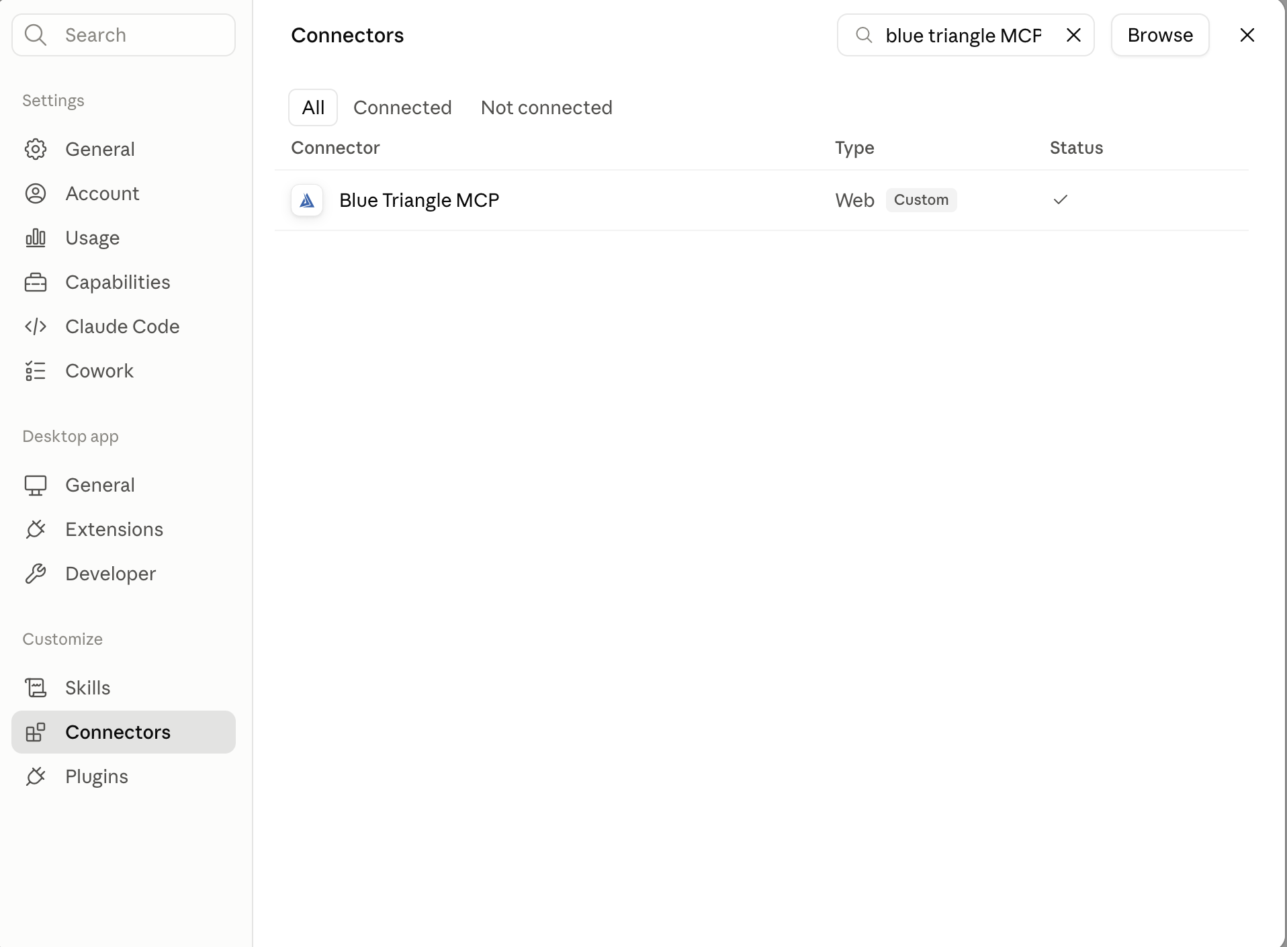Open the Usage settings page
The height and width of the screenshot is (947, 1287).
click(124, 238)
